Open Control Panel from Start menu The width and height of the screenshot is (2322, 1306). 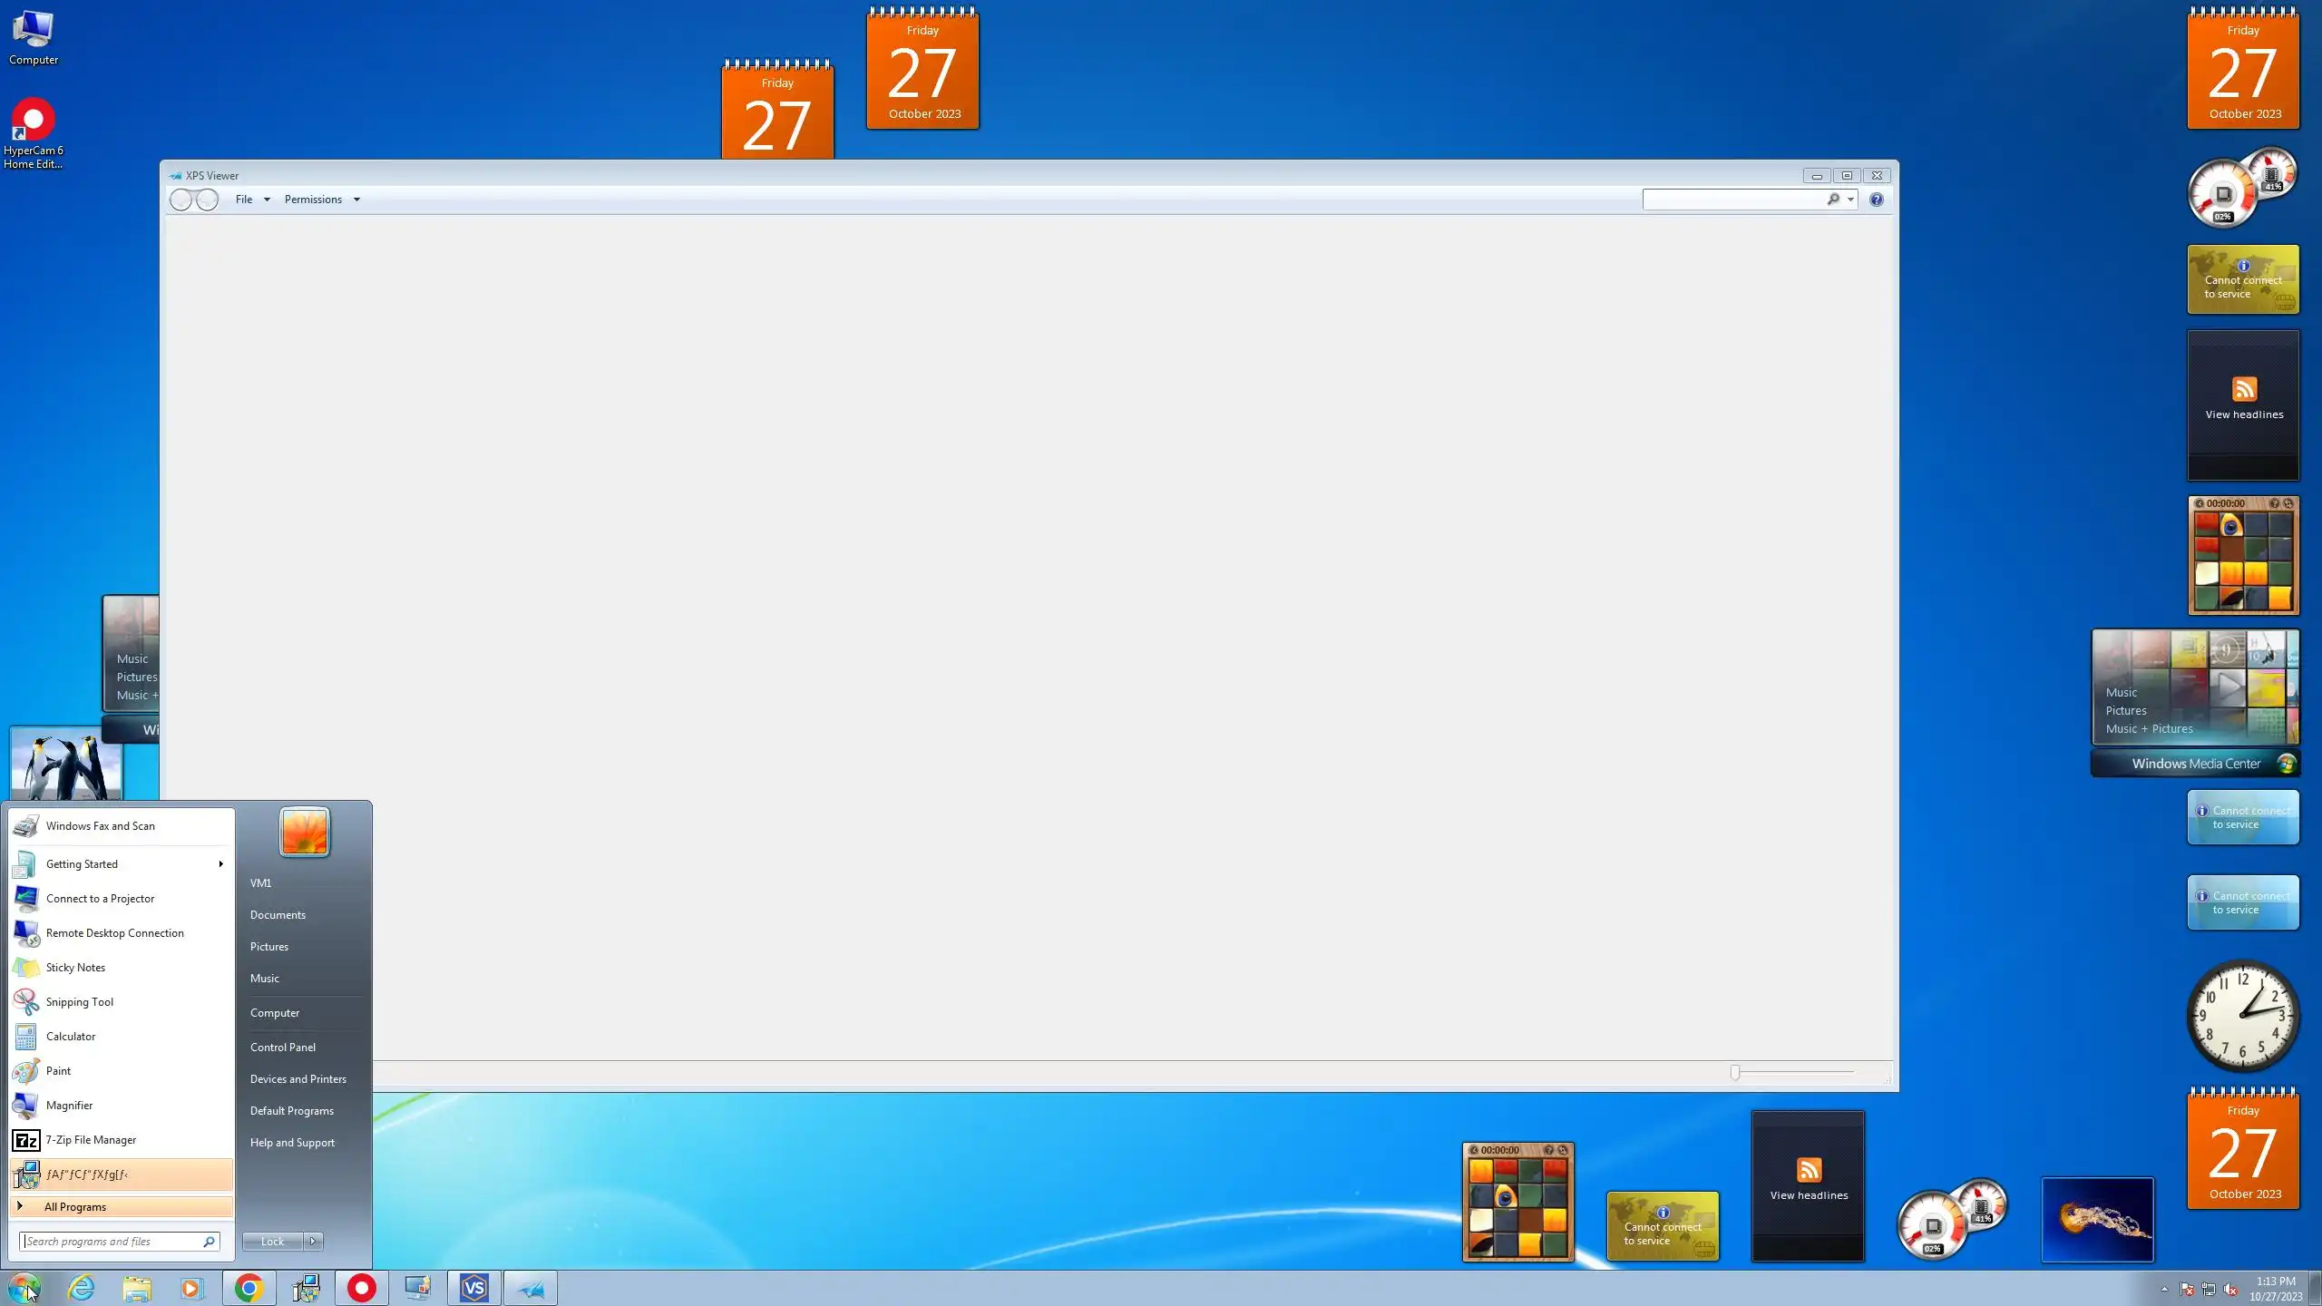[x=283, y=1048]
